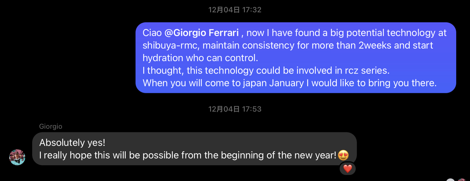Screen dimensions: 470x181
Task: Click the sender name Giorgio above reply
Action: (51, 126)
